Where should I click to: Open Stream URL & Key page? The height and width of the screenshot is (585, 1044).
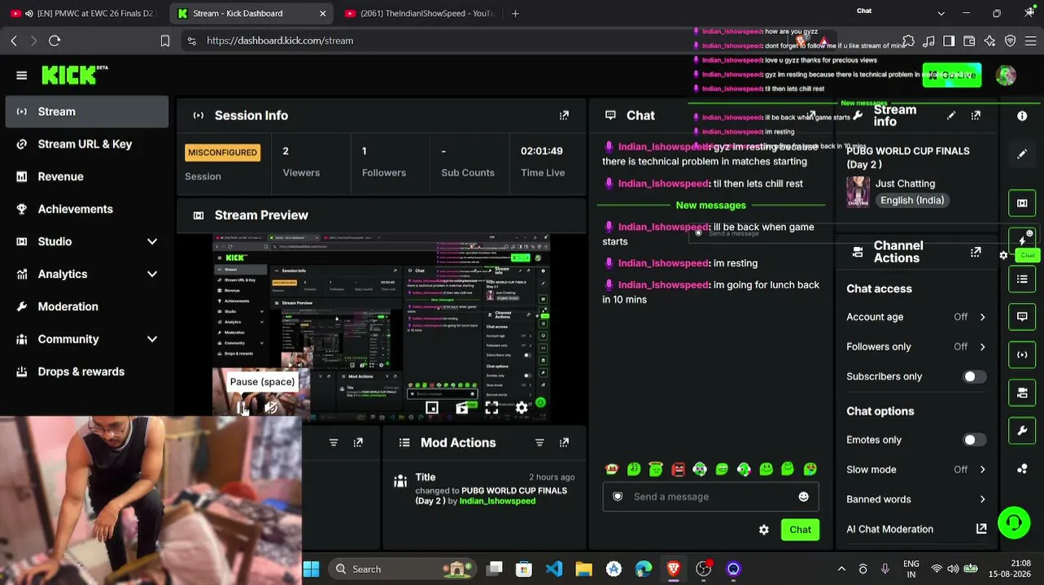pyautogui.click(x=87, y=145)
